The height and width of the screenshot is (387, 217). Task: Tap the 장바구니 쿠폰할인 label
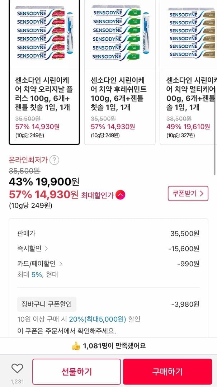(47, 304)
